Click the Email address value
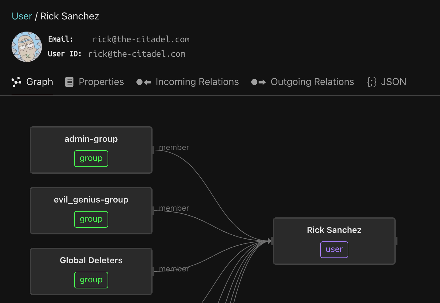The image size is (440, 303). tap(141, 39)
